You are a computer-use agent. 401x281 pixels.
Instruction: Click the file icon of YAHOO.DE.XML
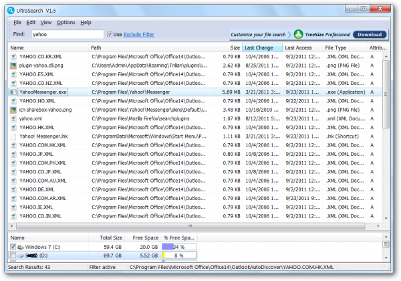coord(13,189)
